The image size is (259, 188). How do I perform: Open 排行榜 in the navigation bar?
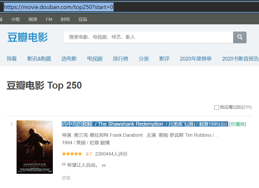(120, 59)
